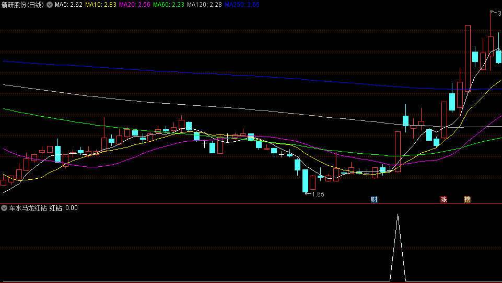This screenshot has height=283, width=502.
Task: Select the MA60: 2.23 label
Action: click(169, 5)
